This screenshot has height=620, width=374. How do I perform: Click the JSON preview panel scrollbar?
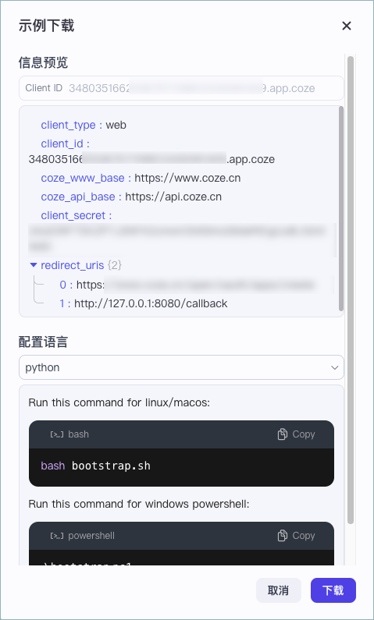[x=341, y=208]
